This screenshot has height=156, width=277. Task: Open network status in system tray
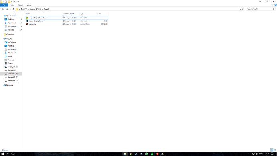253,154
